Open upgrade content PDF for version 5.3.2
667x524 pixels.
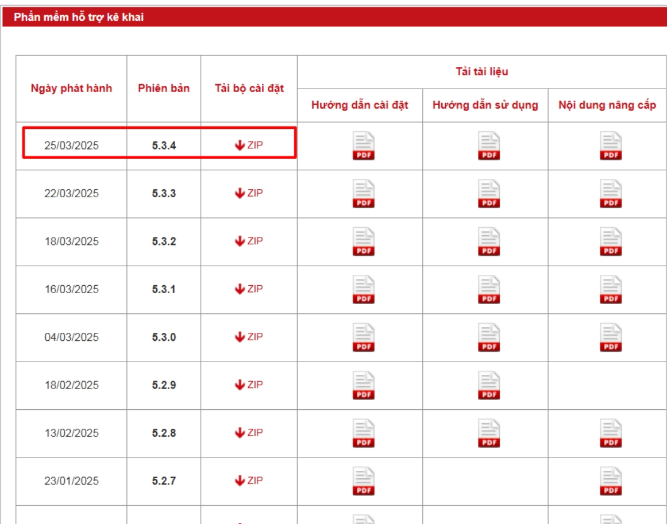pyautogui.click(x=610, y=241)
